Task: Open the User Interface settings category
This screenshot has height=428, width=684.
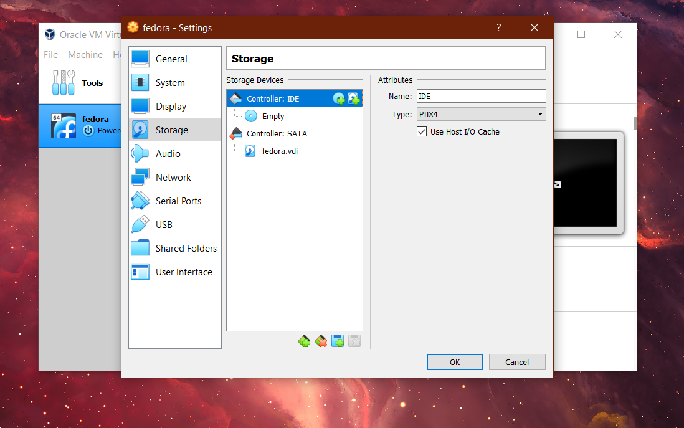Action: coord(175,272)
